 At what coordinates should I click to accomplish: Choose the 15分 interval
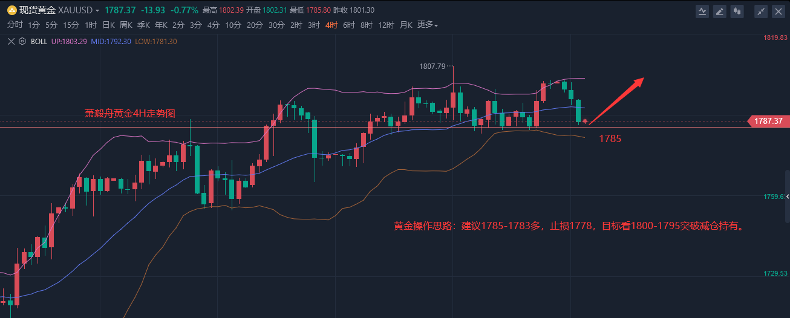pyautogui.click(x=71, y=25)
